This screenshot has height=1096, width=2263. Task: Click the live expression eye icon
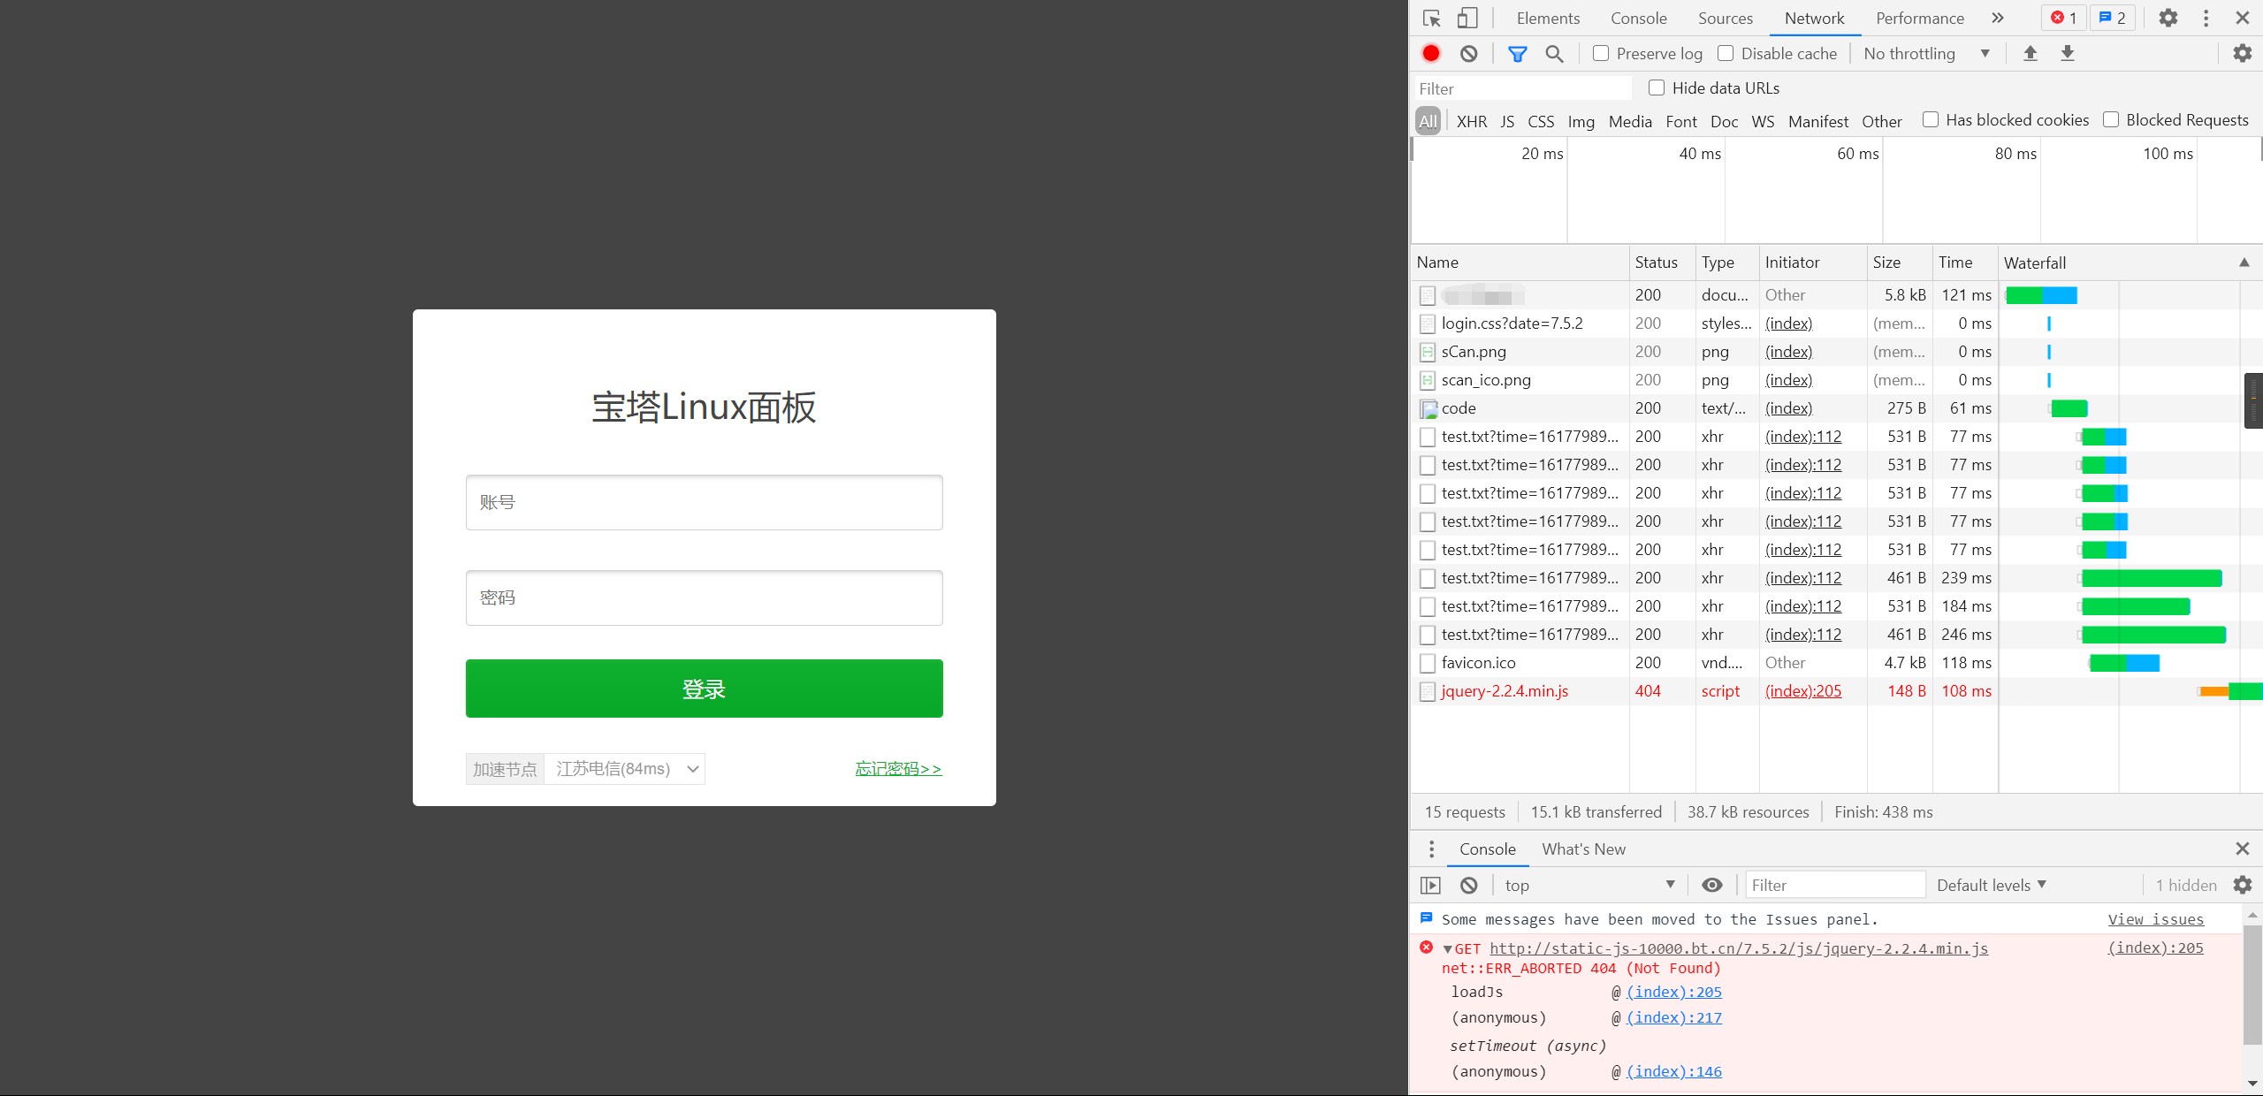(x=1712, y=886)
